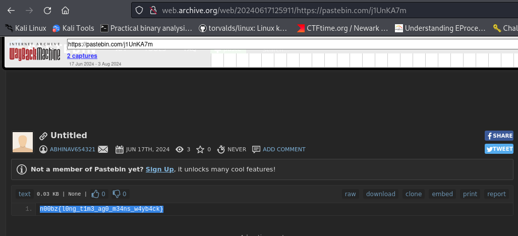The image size is (518, 236).
Task: Click the thumbs up like icon
Action: [96, 194]
